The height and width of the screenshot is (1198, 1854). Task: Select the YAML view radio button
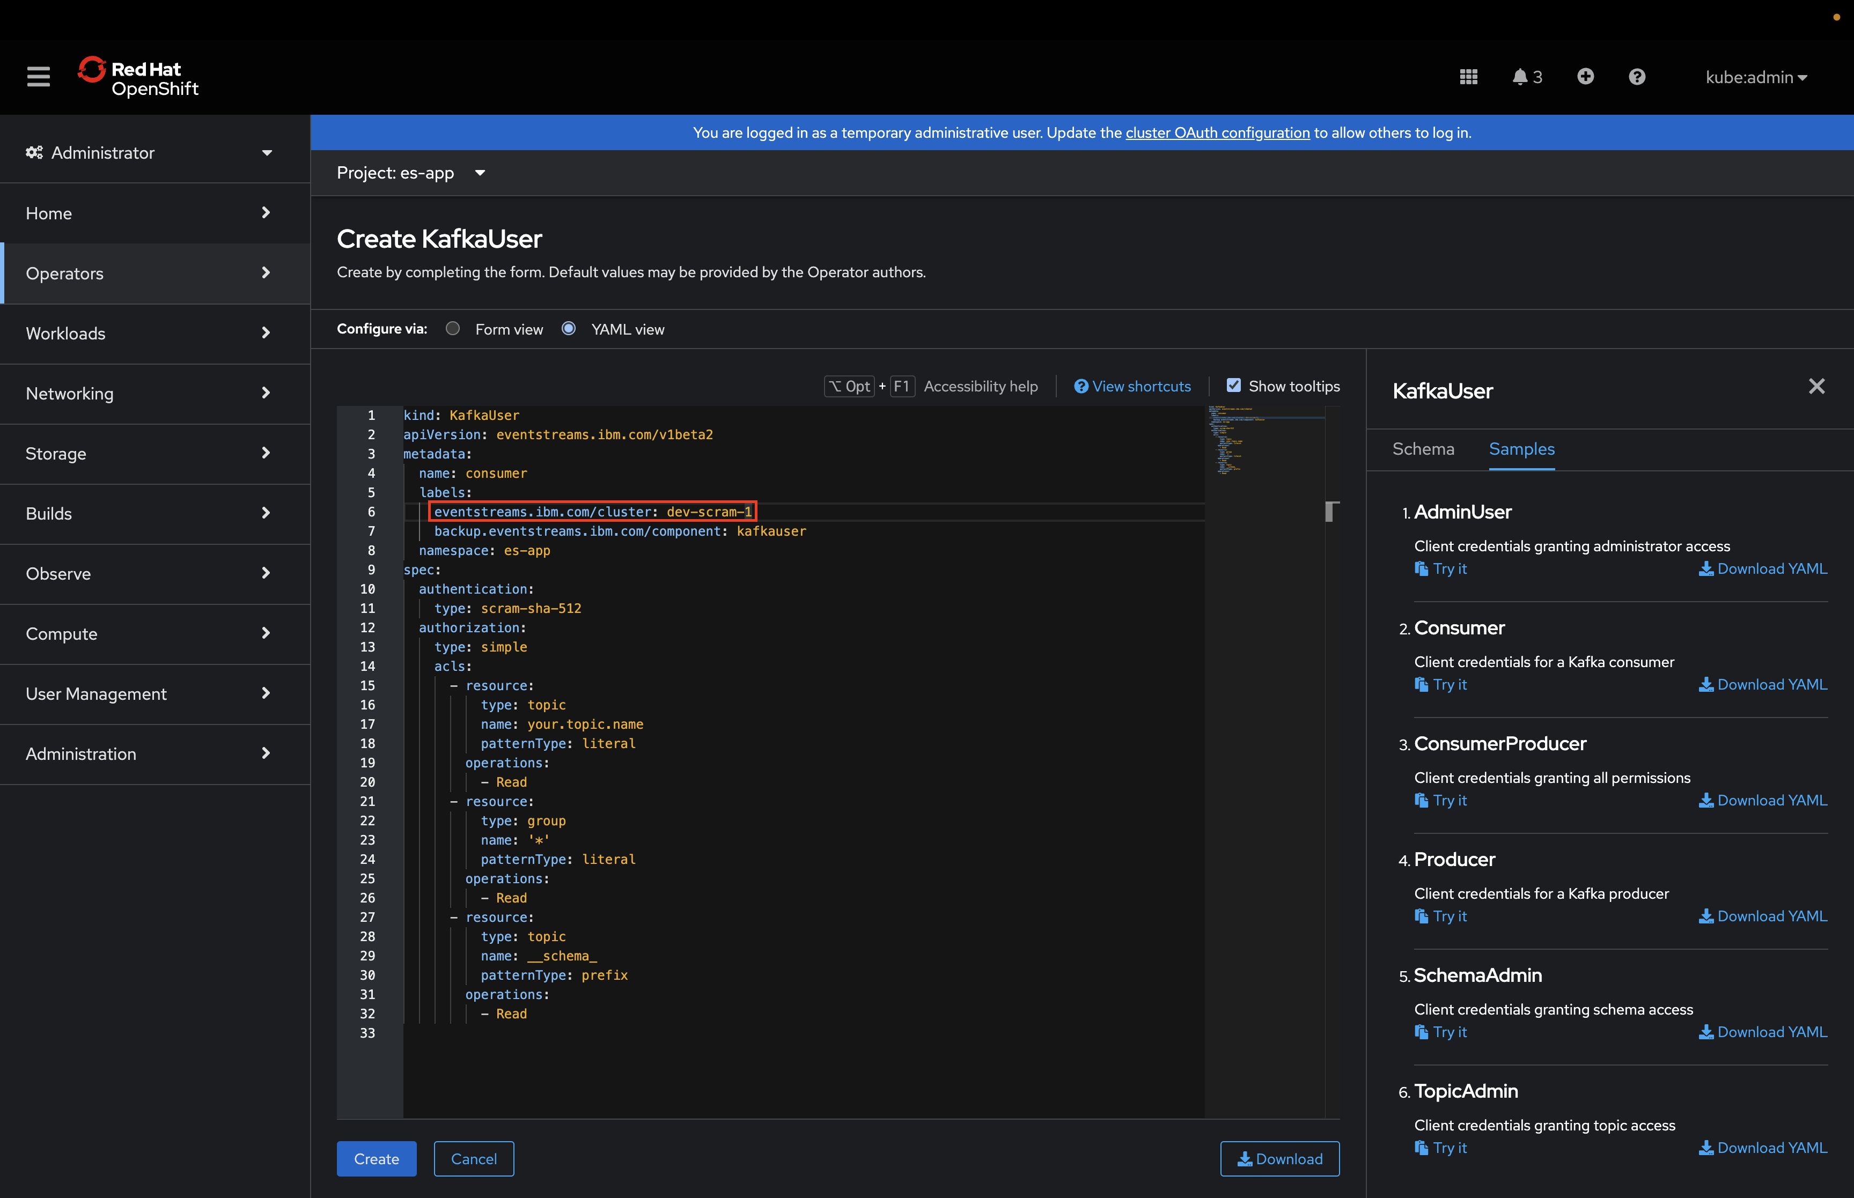point(569,328)
